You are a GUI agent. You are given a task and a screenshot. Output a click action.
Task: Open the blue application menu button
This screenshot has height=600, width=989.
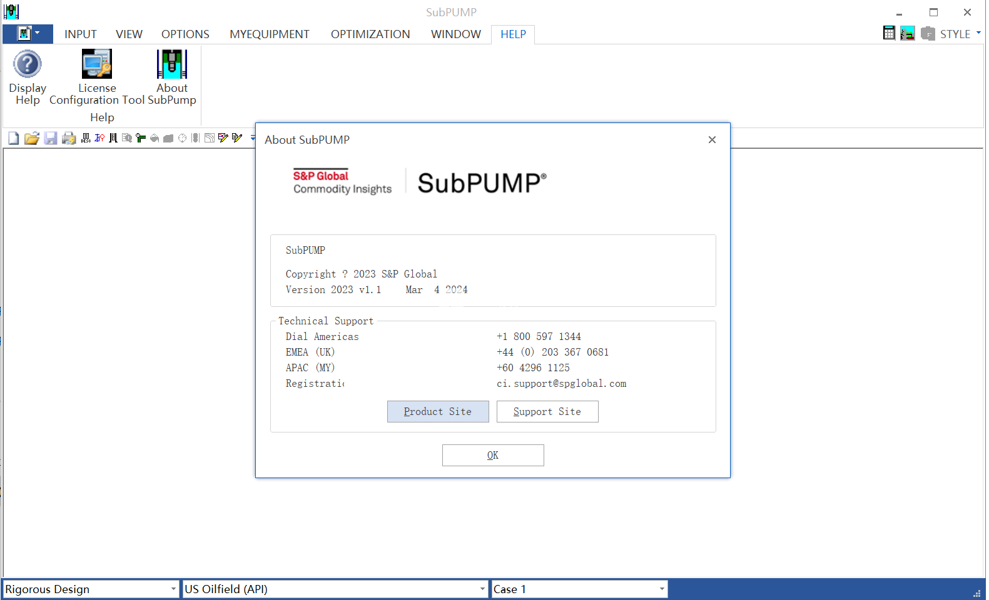pos(28,34)
